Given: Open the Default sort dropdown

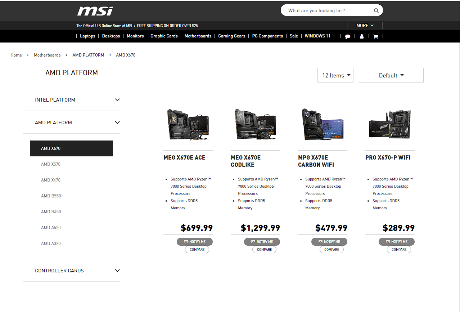Looking at the screenshot, I should 391,75.
